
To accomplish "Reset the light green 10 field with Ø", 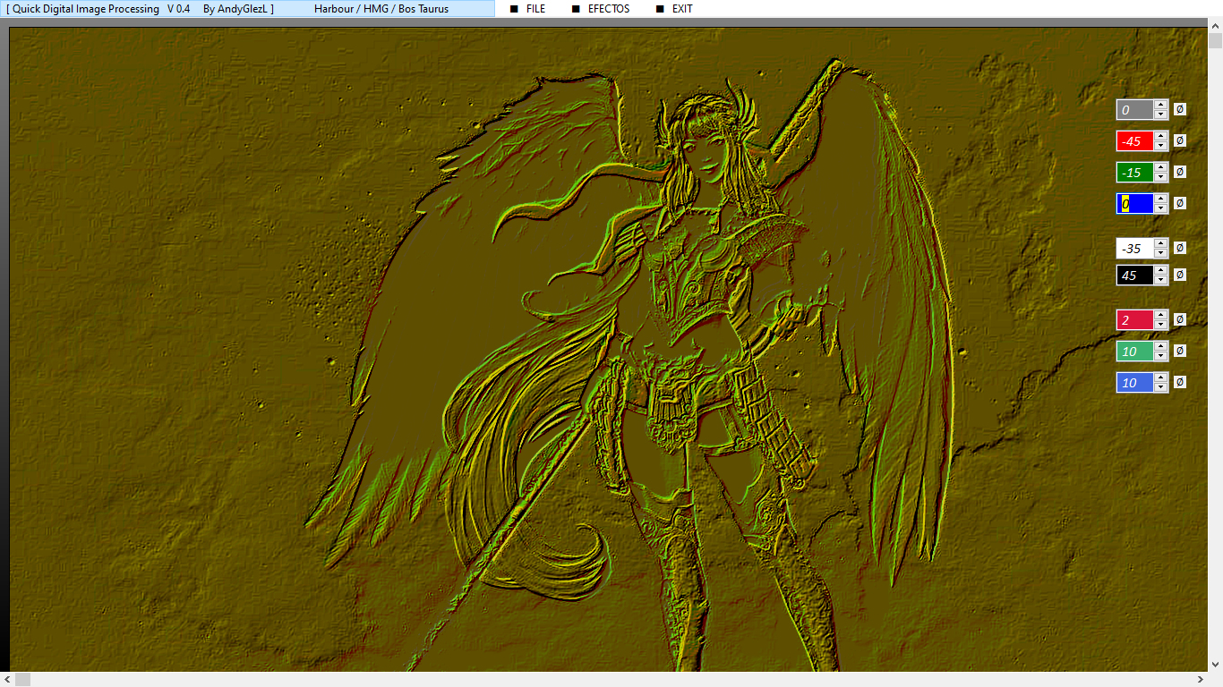I will (1179, 351).
